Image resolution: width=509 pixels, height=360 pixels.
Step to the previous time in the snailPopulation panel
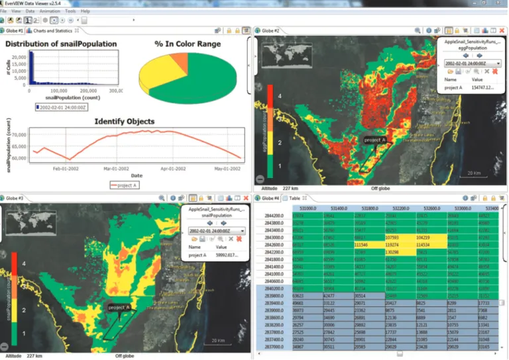tap(209, 223)
